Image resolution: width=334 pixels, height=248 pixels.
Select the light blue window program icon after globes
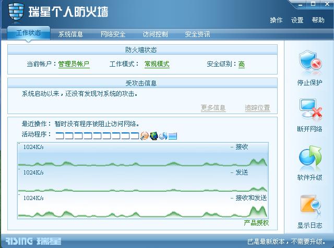click(x=173, y=136)
